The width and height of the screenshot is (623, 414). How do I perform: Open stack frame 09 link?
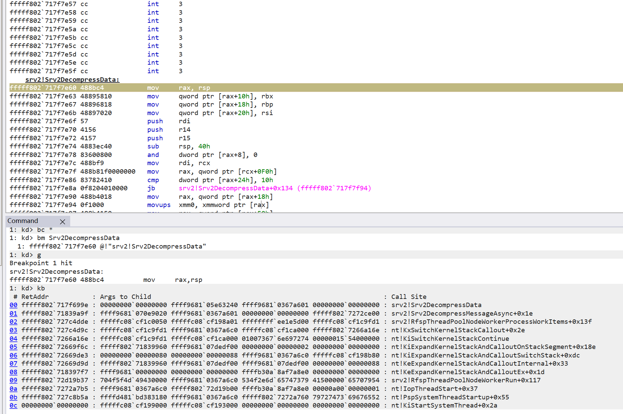[13, 380]
